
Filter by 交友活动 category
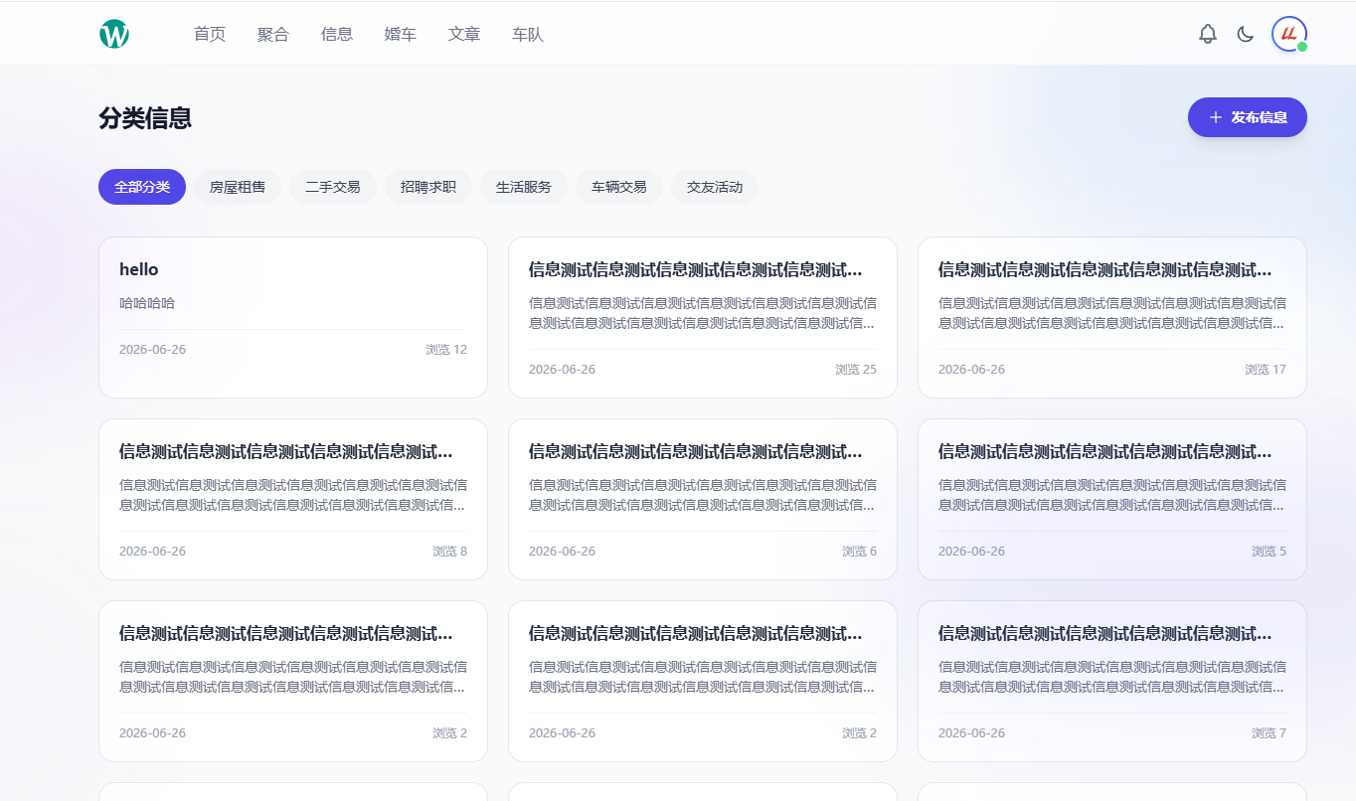click(715, 187)
